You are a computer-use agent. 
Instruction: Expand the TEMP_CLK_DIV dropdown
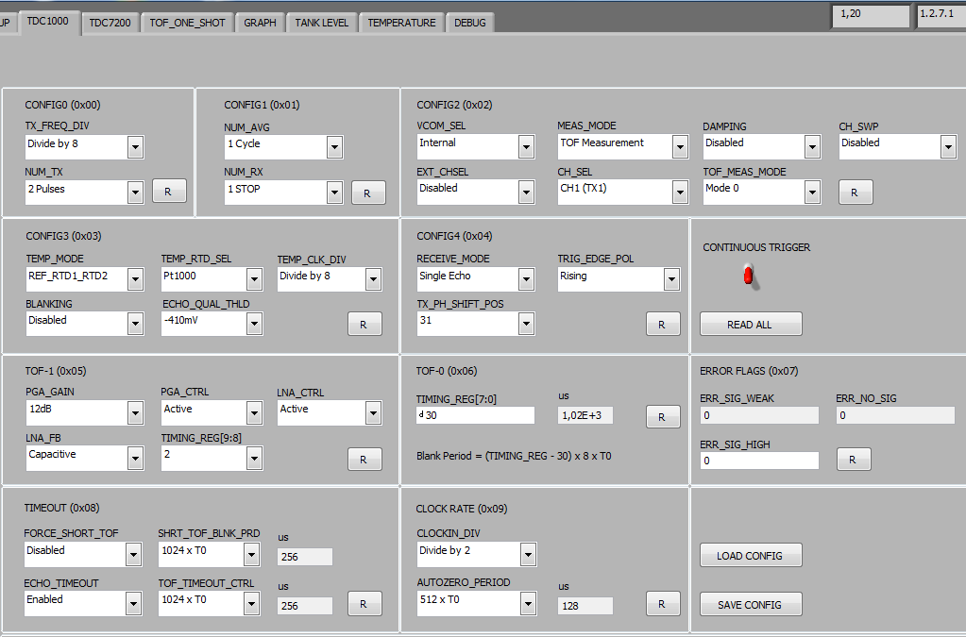point(330,278)
